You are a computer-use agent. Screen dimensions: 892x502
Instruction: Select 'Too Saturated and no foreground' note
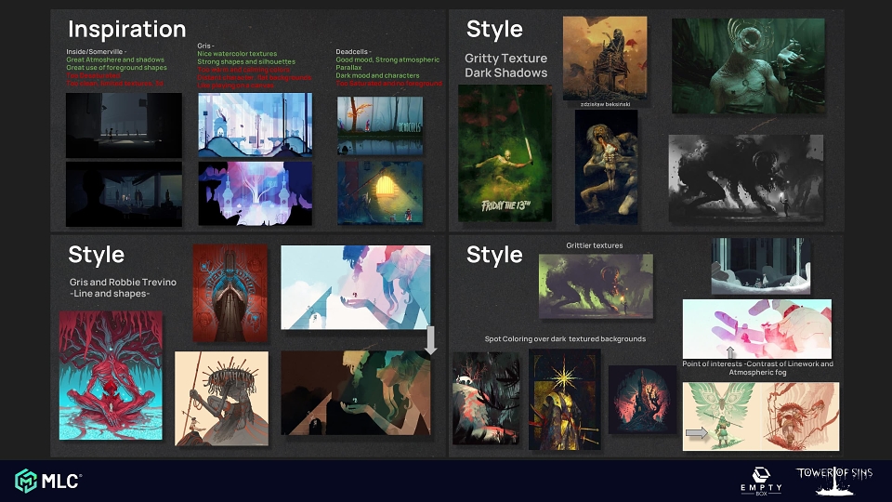388,84
